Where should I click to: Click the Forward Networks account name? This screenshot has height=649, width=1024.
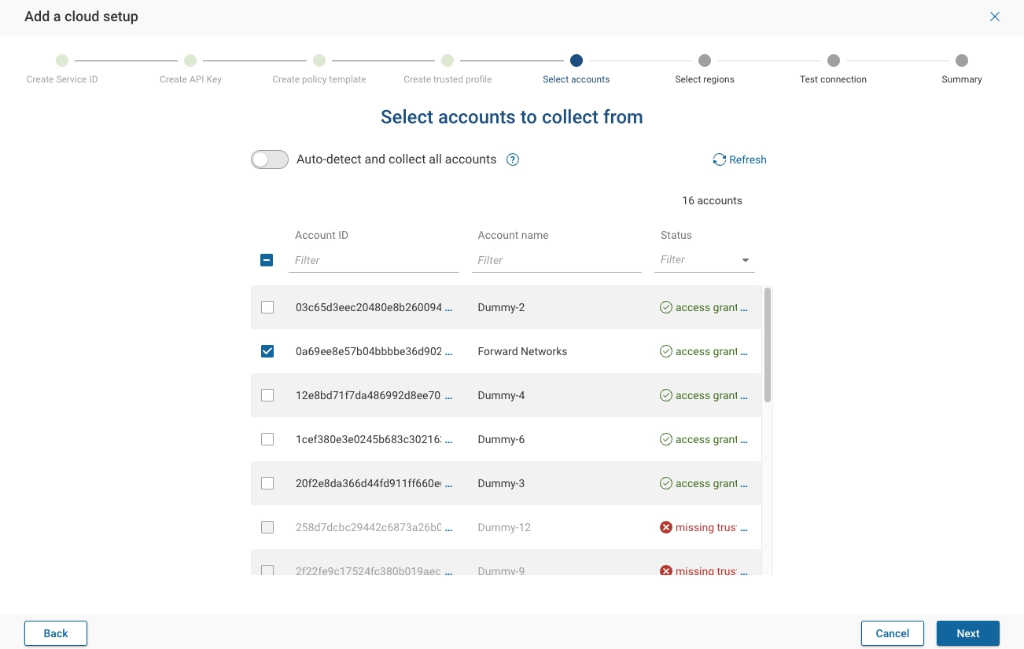click(522, 351)
